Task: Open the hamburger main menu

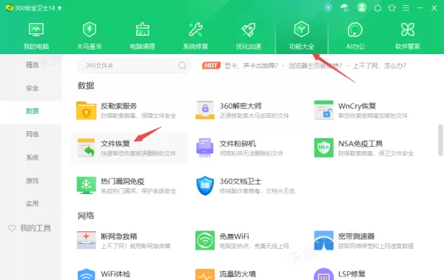Action: point(406,8)
